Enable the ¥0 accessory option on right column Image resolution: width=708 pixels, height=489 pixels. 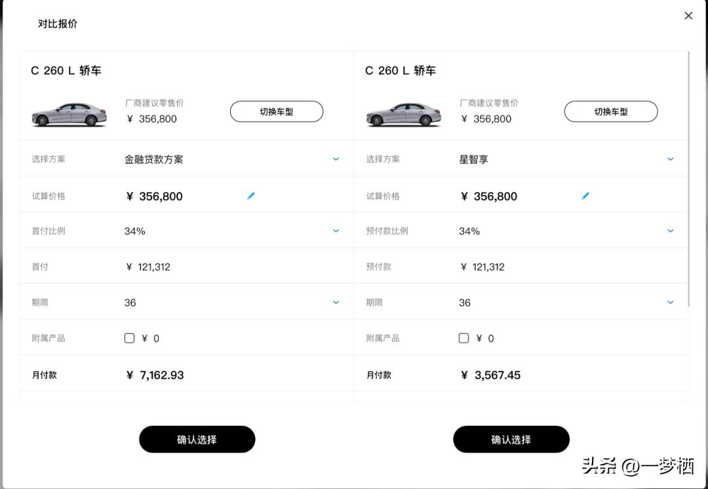tap(463, 337)
